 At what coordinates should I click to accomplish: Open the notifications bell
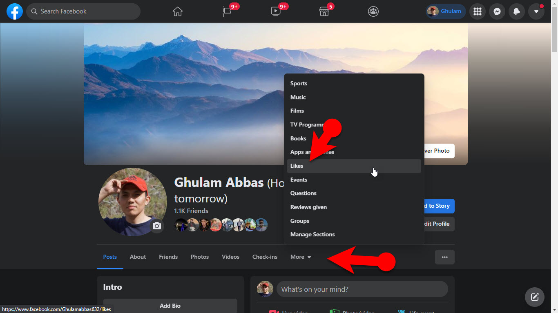517,11
